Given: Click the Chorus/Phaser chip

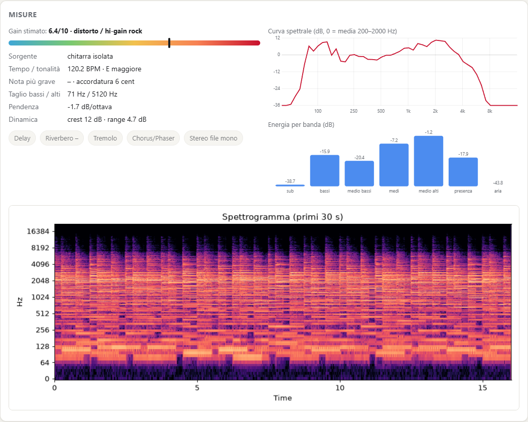Looking at the screenshot, I should coord(153,138).
